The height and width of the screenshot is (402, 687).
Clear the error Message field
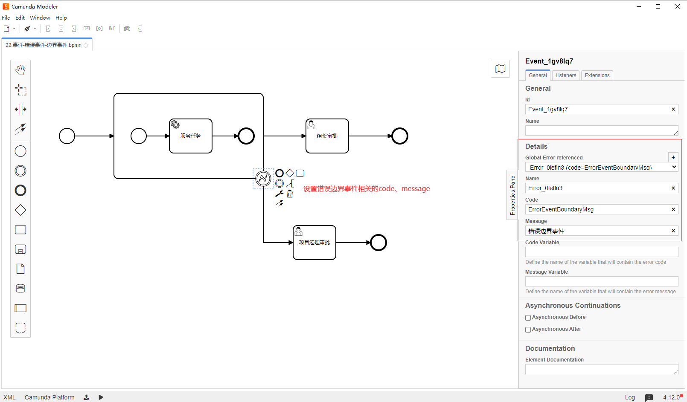point(673,231)
